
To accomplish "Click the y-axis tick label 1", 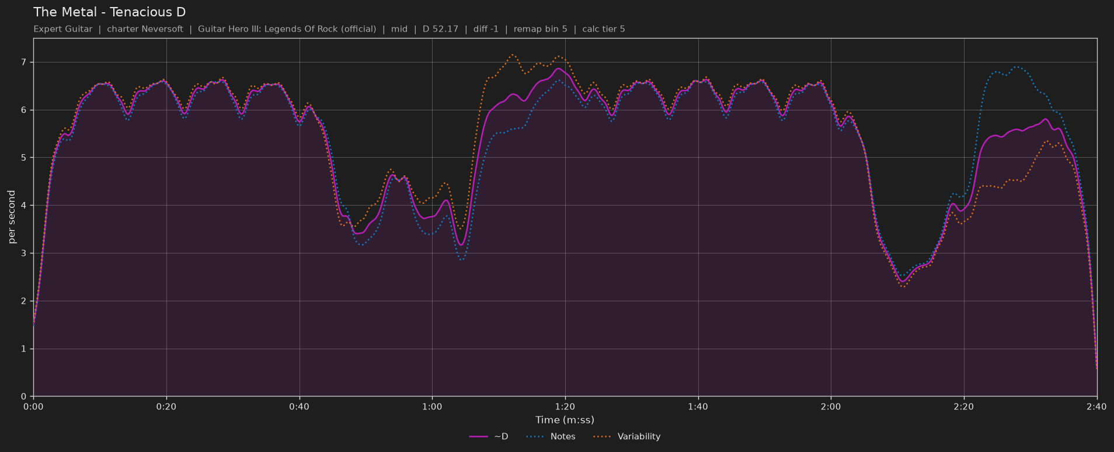I will click(23, 349).
